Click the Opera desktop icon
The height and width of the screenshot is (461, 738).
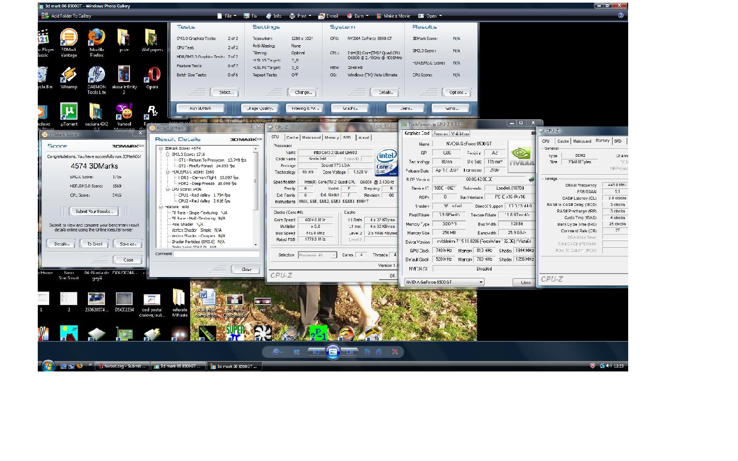(x=152, y=78)
